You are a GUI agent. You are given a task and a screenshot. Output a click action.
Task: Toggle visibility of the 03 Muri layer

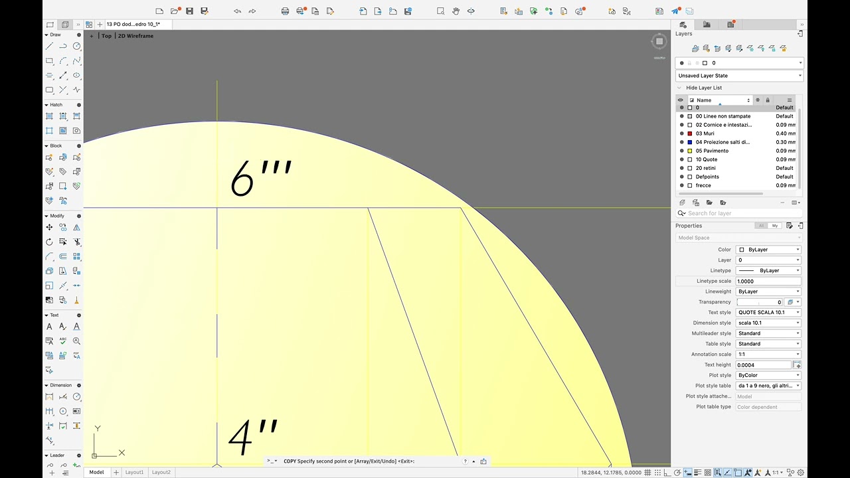pos(681,133)
